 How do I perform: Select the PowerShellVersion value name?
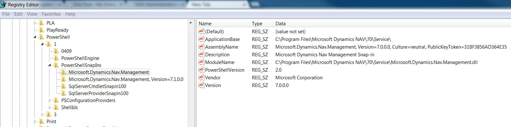(225, 70)
